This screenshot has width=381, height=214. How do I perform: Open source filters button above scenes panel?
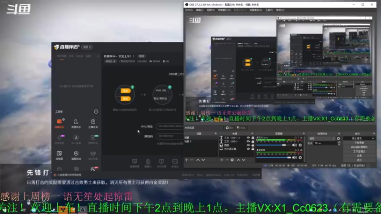click(241, 128)
